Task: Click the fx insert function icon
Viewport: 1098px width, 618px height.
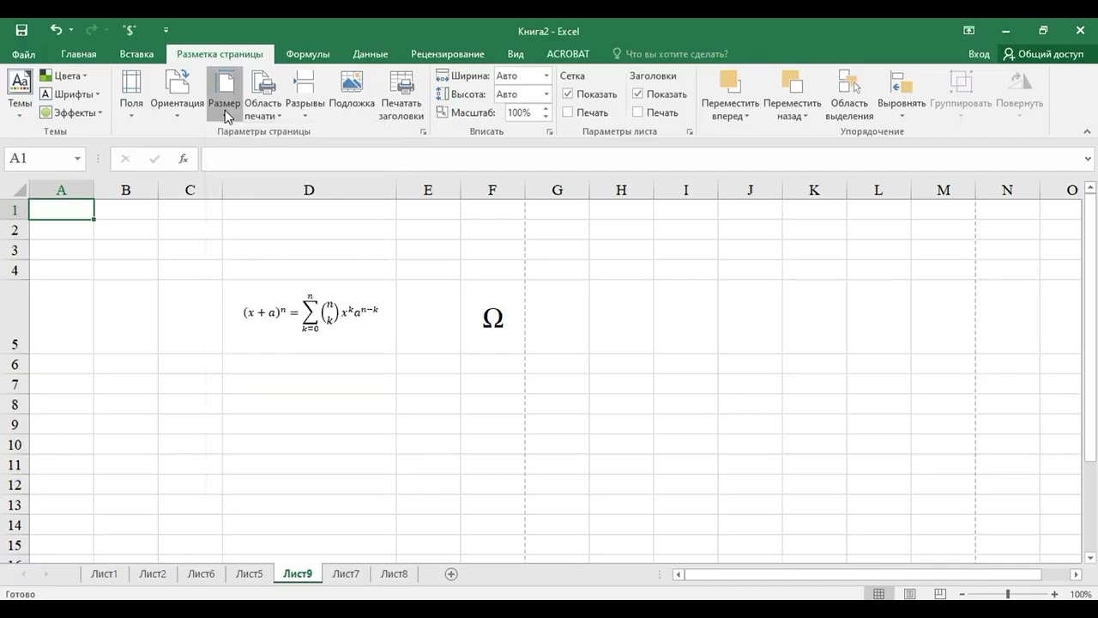Action: coord(183,159)
